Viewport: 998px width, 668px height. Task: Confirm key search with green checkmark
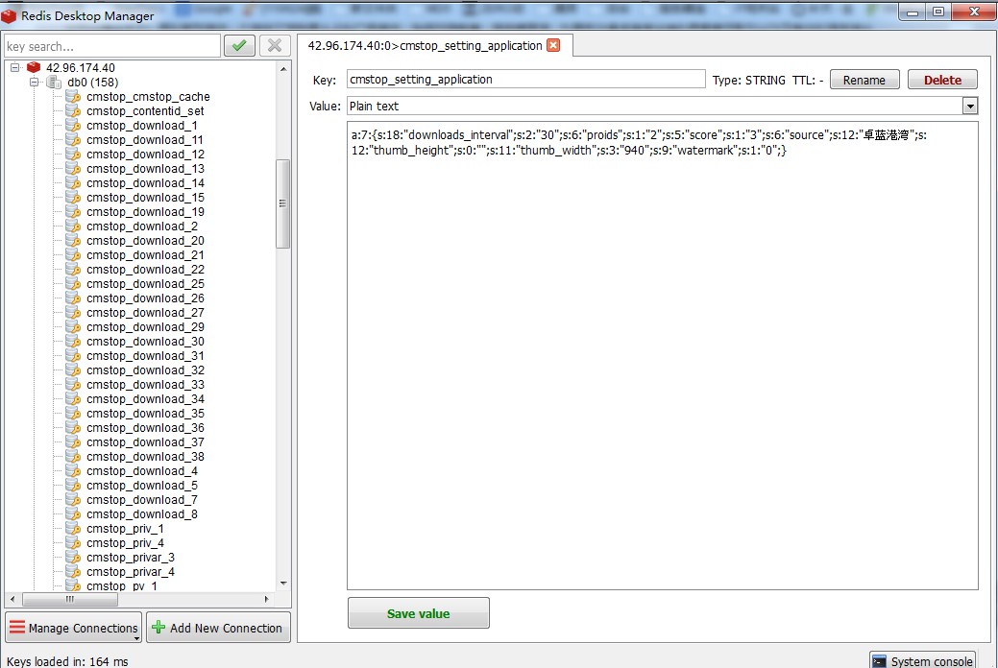click(239, 46)
